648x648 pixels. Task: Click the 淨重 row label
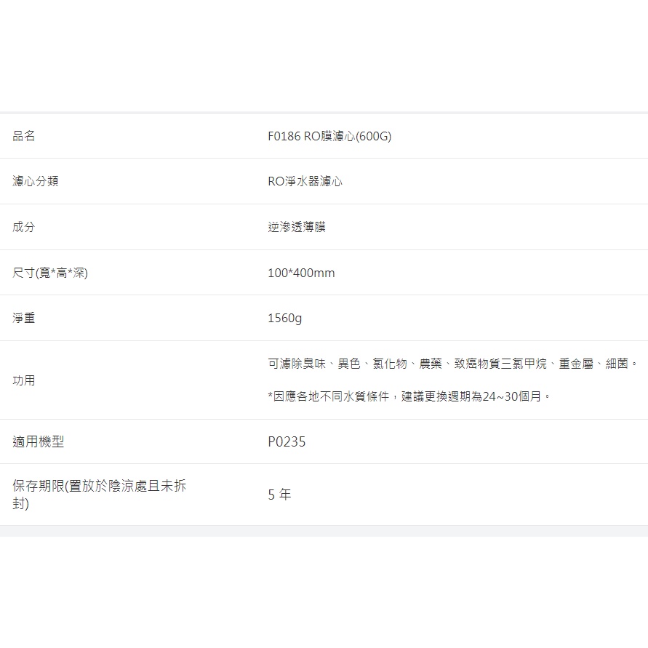[x=24, y=318]
